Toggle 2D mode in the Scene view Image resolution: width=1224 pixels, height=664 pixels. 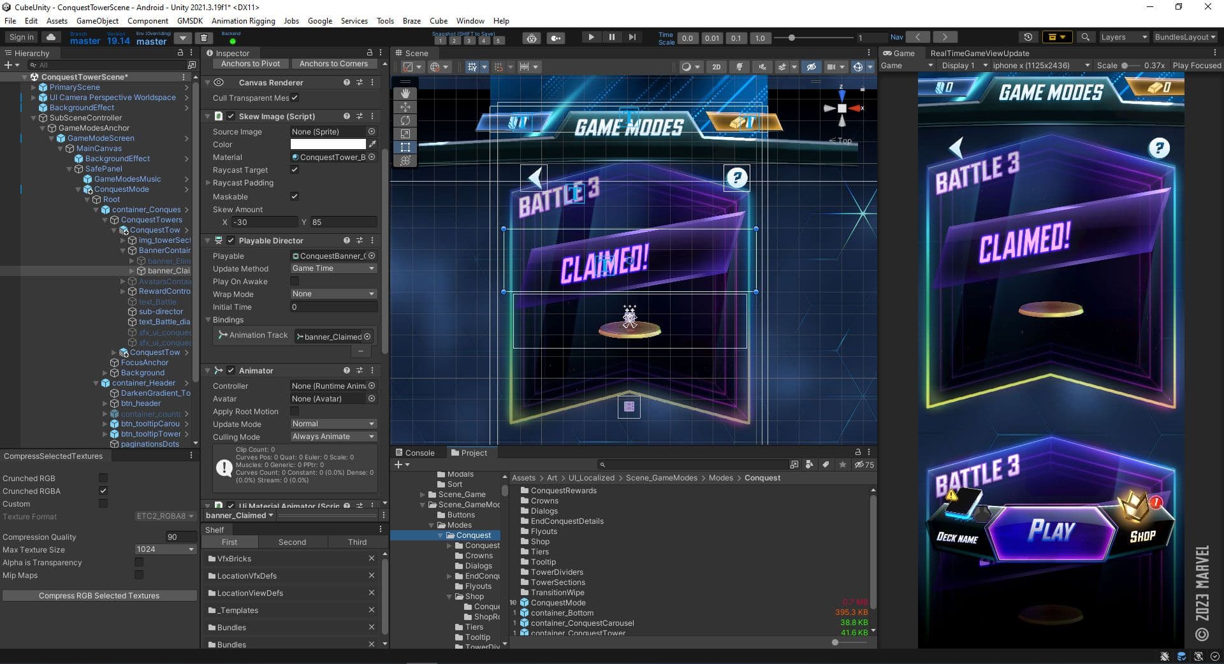coord(717,66)
